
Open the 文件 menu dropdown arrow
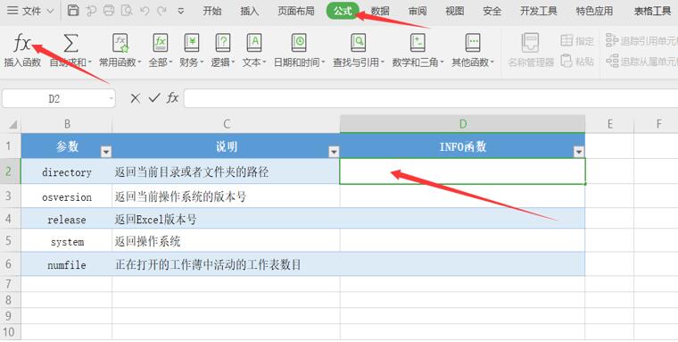(x=50, y=12)
